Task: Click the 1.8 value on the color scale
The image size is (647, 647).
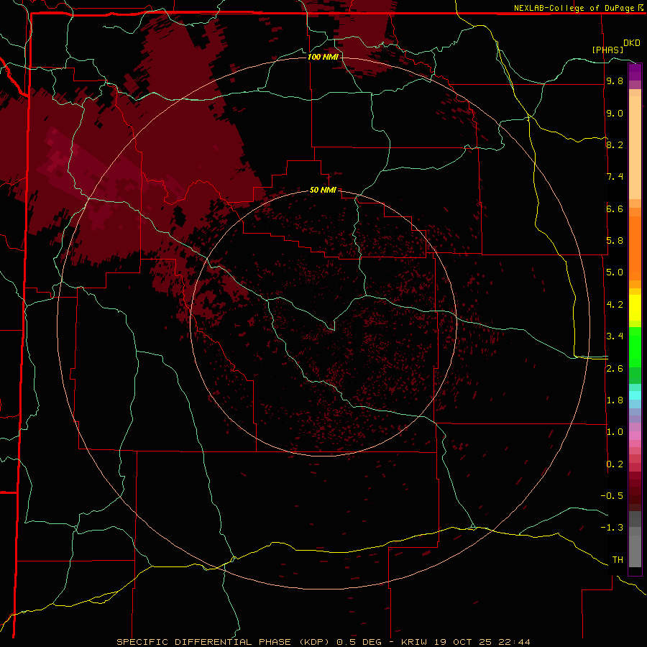Action: 615,400
